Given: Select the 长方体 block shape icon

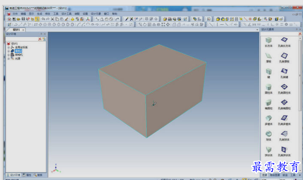Looking at the screenshot, I should 269,40.
